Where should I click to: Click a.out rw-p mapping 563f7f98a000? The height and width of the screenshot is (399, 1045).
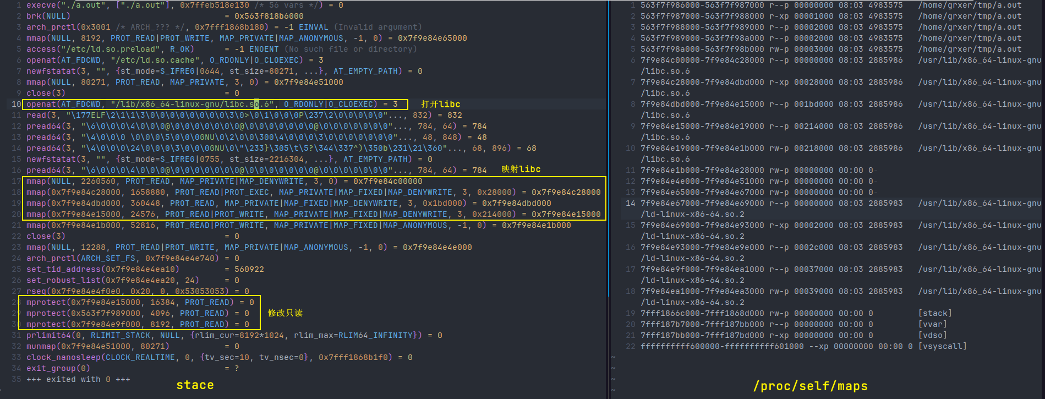[x=831, y=49]
